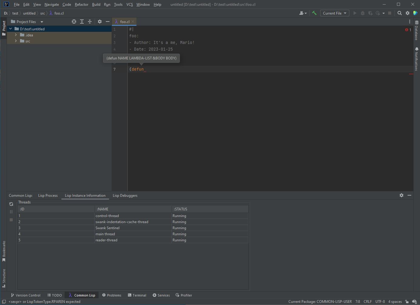This screenshot has height=305, width=420.
Task: Open the Current File run configuration dropdown
Action: (x=334, y=13)
